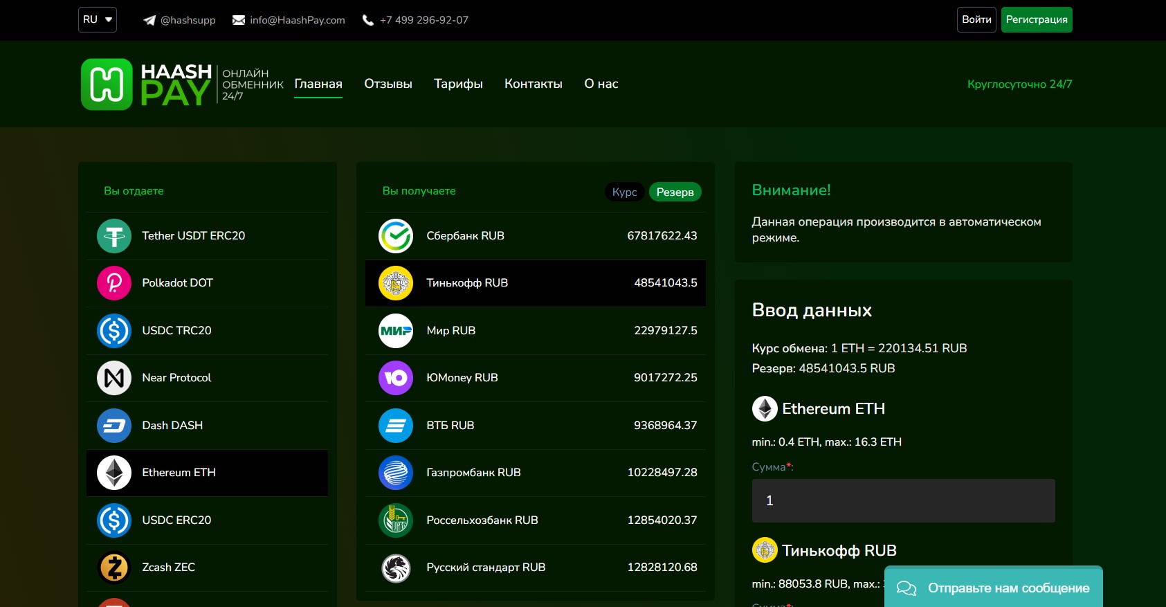
Task: Click the Ethereum icon in Ввод данных
Action: [765, 409]
